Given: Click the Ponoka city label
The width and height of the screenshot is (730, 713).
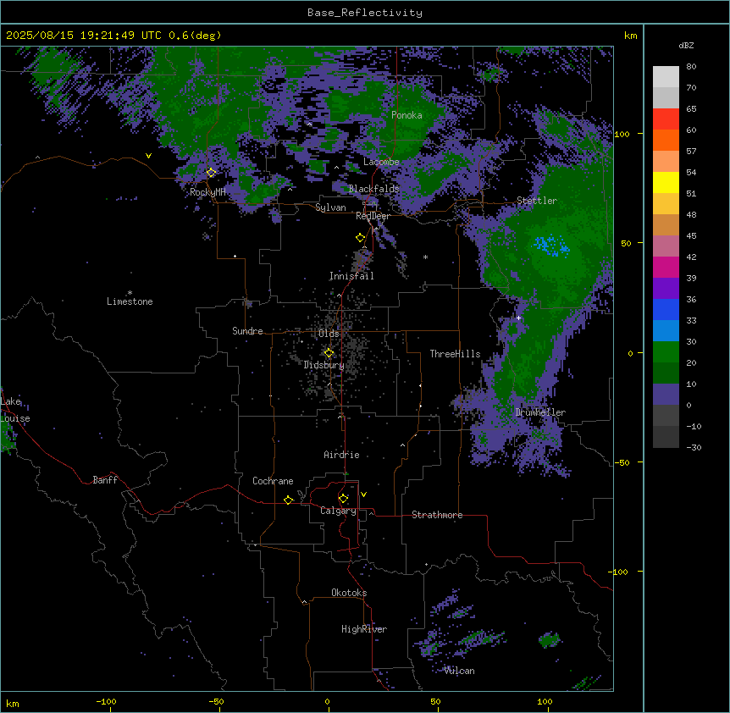Looking at the screenshot, I should pyautogui.click(x=406, y=115).
